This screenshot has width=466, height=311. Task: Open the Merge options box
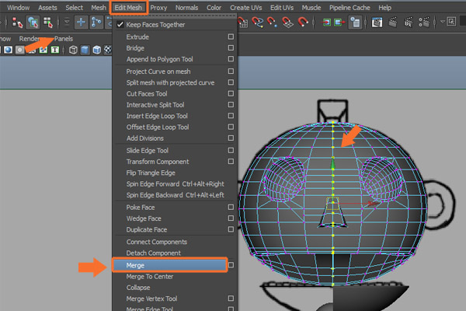pos(231,265)
